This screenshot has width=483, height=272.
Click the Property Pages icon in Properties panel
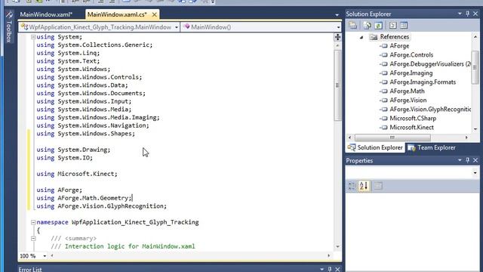[378, 186]
